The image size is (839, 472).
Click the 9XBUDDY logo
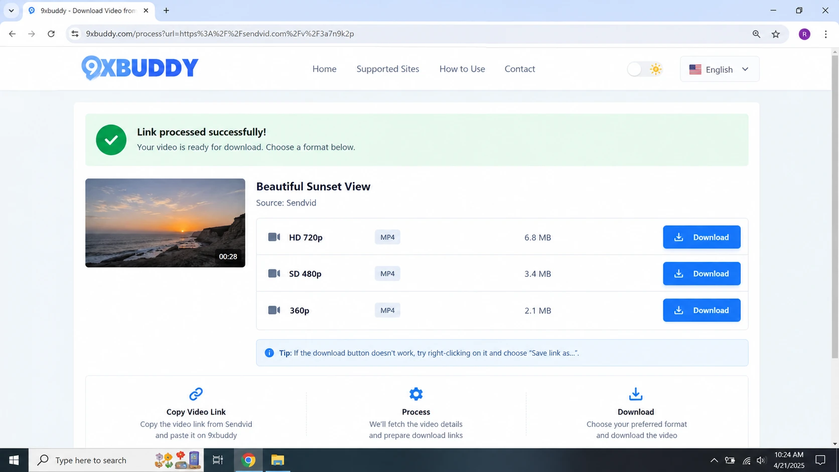140,68
